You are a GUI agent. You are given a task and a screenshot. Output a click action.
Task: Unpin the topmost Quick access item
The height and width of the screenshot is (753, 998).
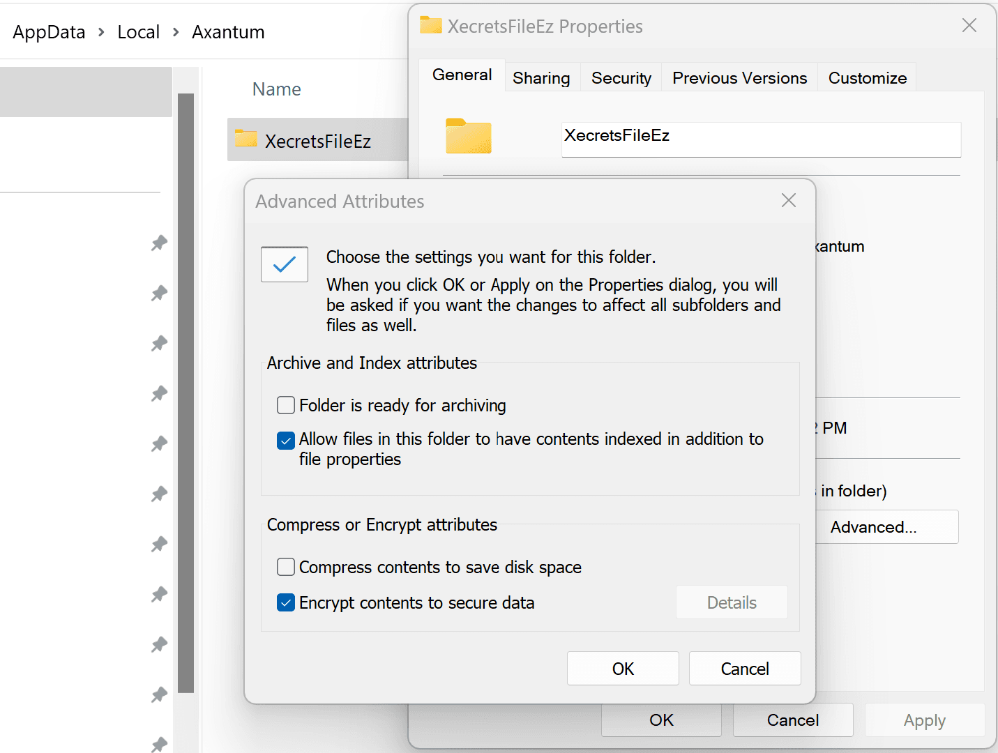coord(159,243)
